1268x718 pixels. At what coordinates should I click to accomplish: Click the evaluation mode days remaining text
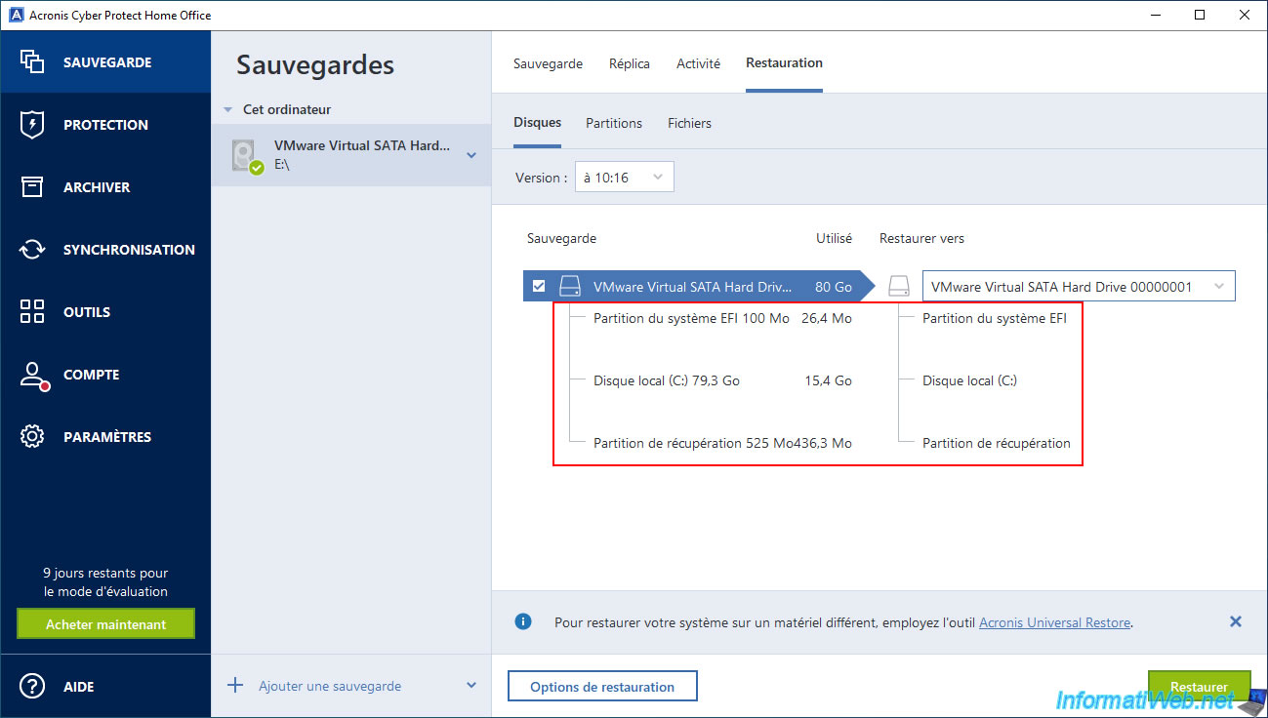(105, 582)
